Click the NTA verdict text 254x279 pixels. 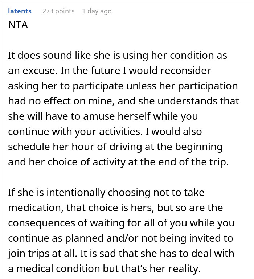pos(17,26)
